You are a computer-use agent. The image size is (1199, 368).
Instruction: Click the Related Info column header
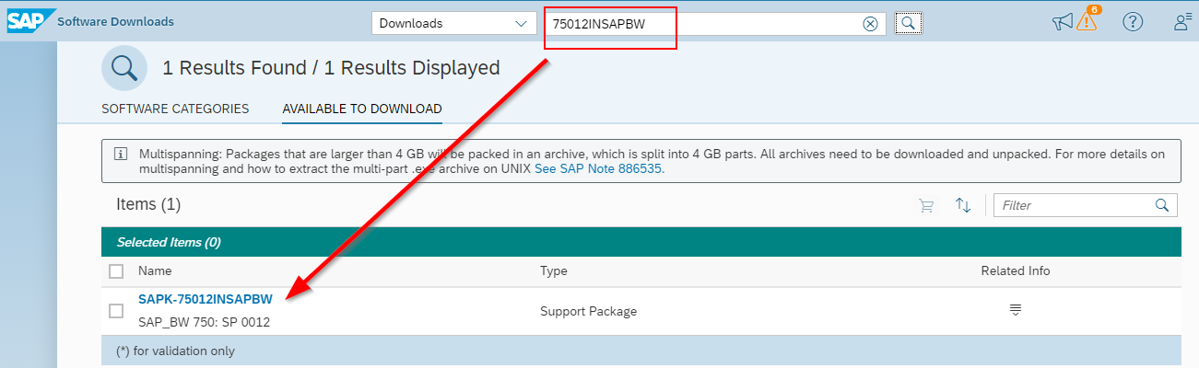click(x=1016, y=271)
